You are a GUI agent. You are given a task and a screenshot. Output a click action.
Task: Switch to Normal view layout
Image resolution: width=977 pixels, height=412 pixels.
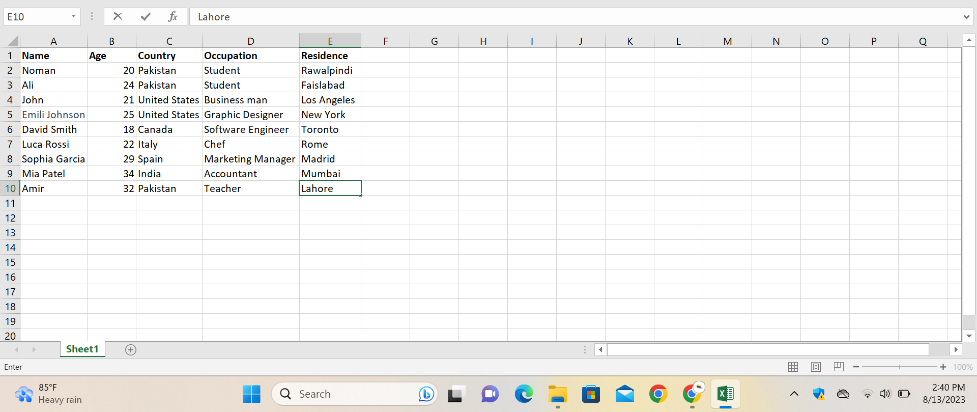coord(793,367)
